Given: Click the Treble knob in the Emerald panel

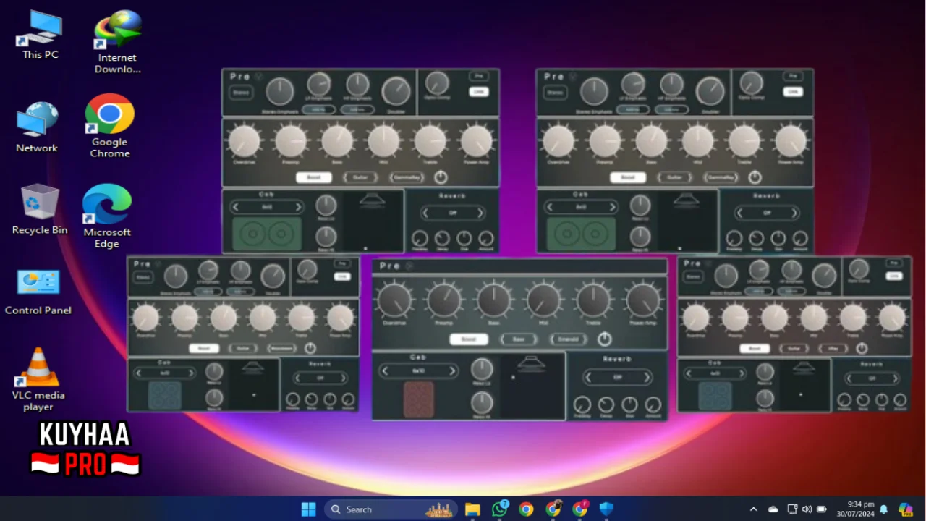Looking at the screenshot, I should (x=593, y=300).
